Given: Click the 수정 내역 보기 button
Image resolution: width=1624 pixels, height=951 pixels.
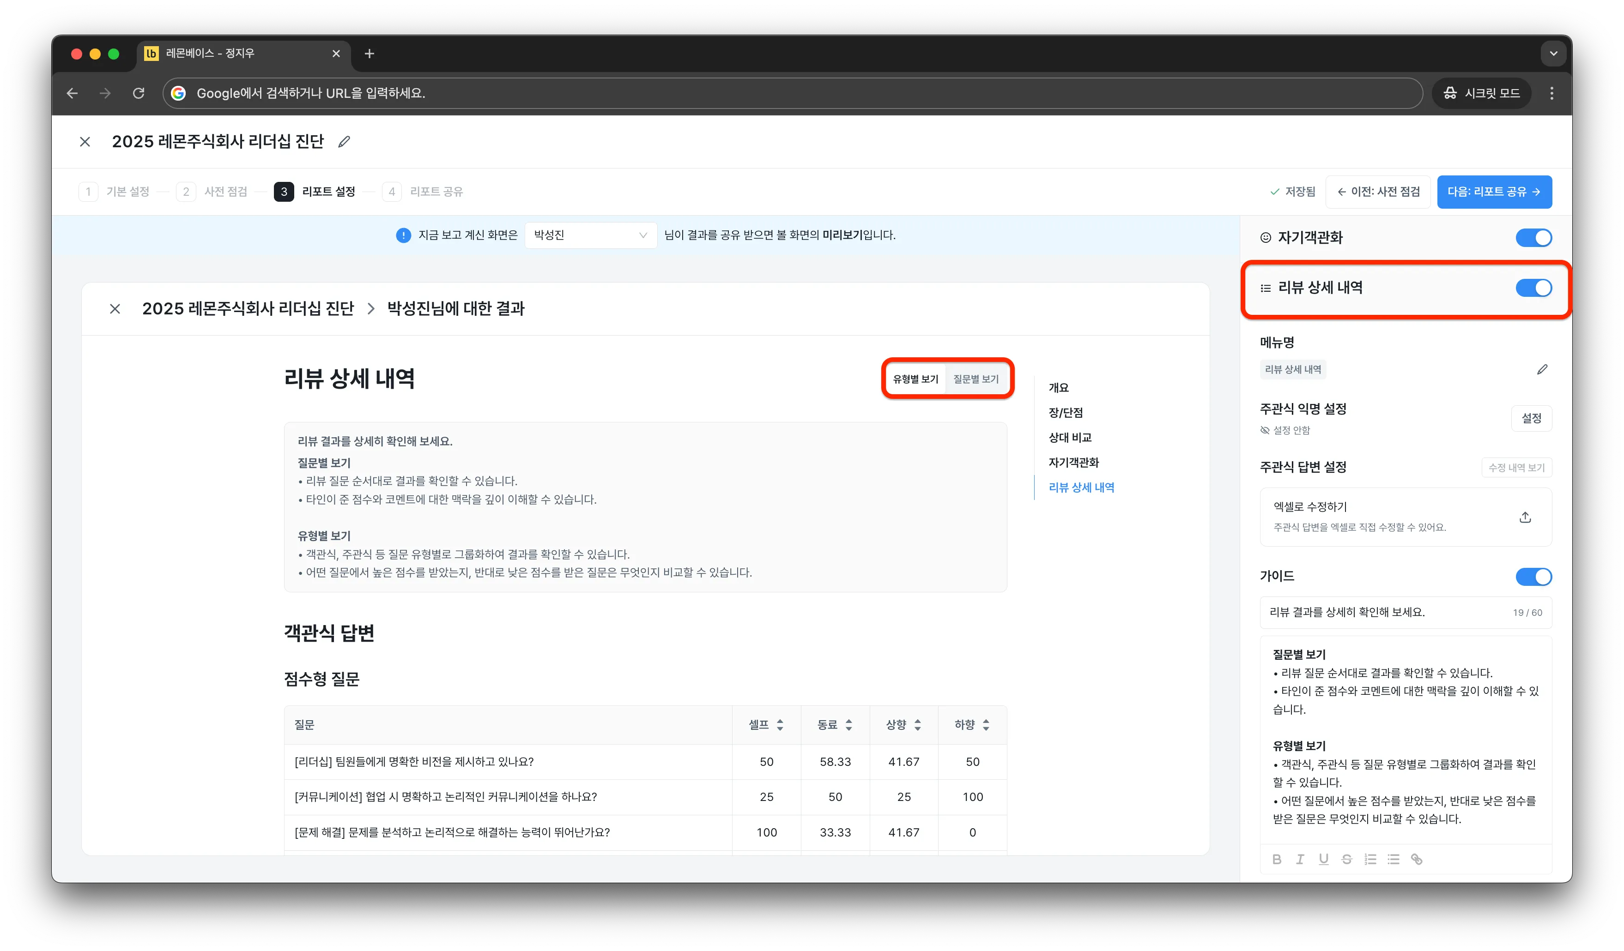Looking at the screenshot, I should (1516, 468).
